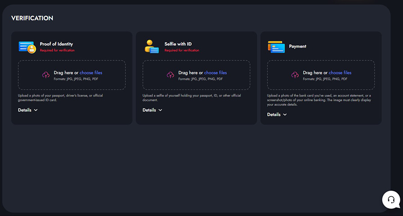
Task: Click the Payment card title
Action: [x=298, y=46]
